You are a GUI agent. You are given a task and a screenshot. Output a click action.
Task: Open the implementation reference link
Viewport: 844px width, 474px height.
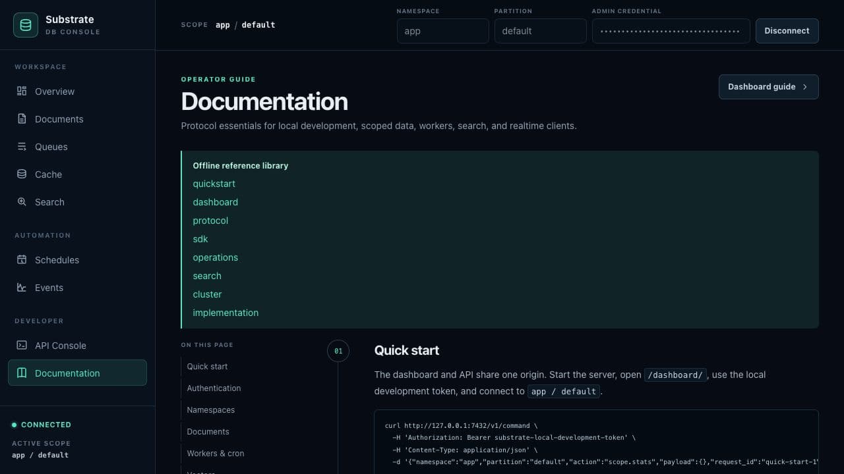click(x=226, y=313)
